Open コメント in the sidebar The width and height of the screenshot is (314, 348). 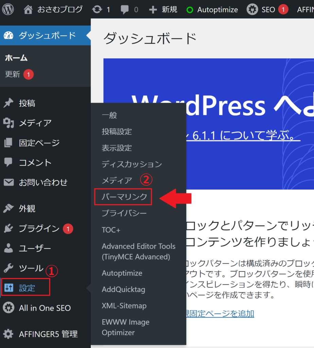[35, 162]
